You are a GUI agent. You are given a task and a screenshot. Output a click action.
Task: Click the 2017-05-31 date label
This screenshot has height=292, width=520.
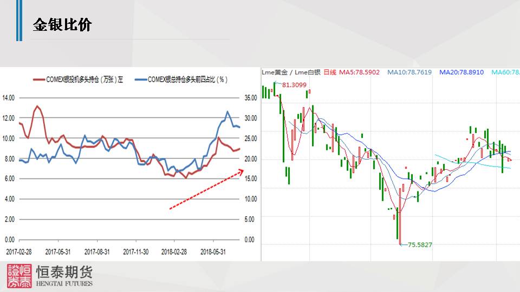coord(58,252)
